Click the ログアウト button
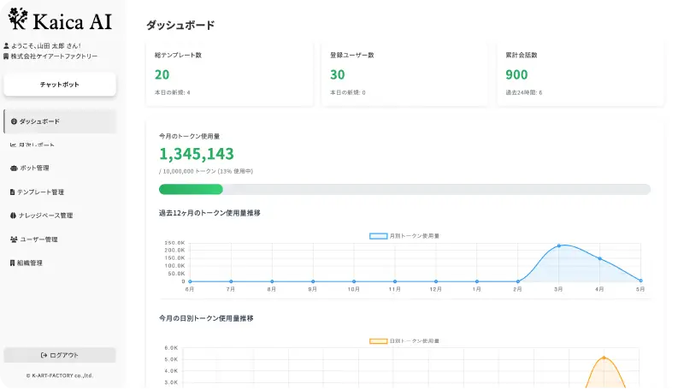The height and width of the screenshot is (390, 684). click(60, 356)
